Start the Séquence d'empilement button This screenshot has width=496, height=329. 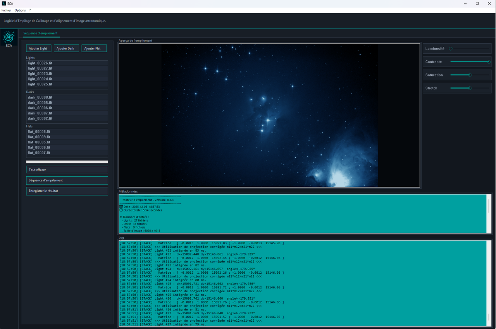67,181
